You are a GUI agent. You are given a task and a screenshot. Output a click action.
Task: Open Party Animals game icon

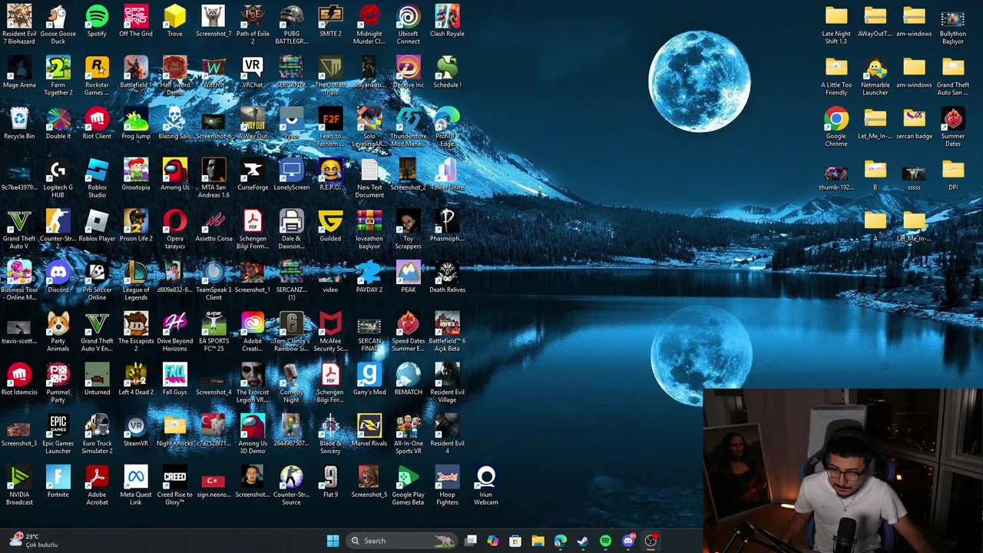[x=58, y=332]
